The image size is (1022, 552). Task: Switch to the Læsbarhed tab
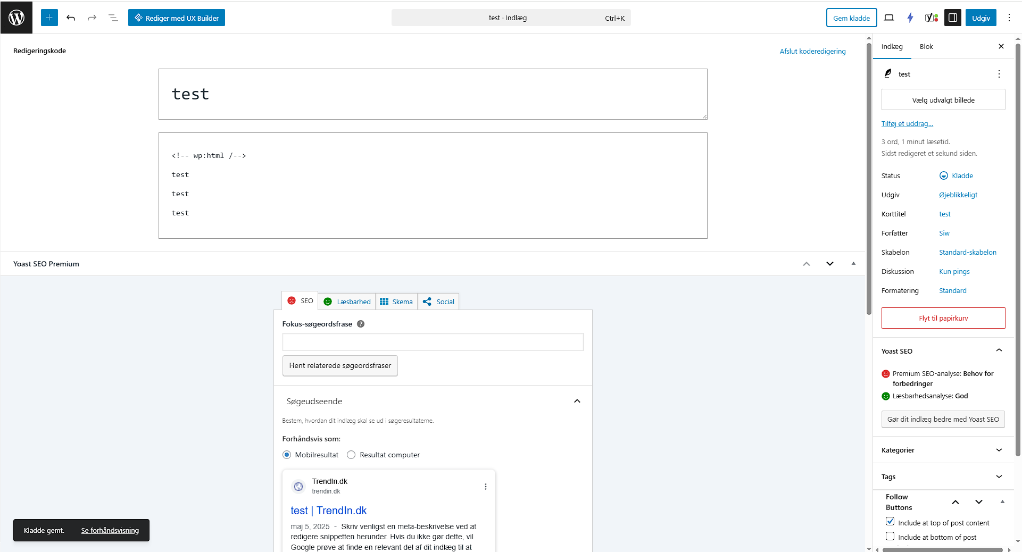(347, 302)
